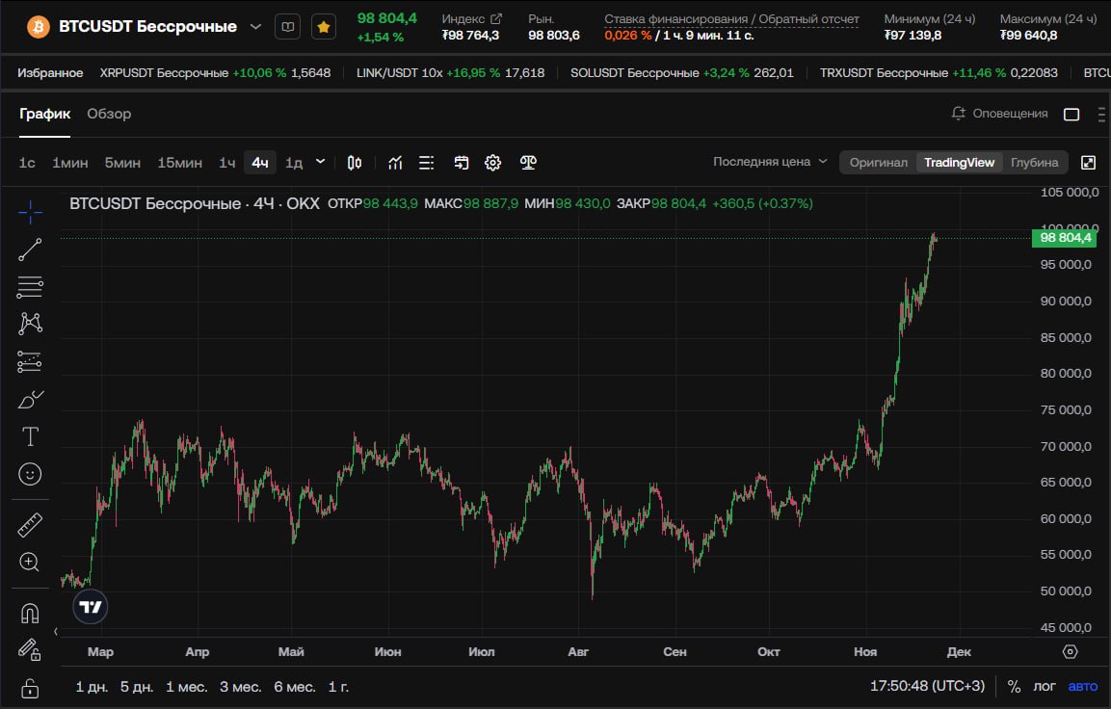Toggle авто auto scale
This screenshot has width=1111, height=709.
tap(1083, 686)
